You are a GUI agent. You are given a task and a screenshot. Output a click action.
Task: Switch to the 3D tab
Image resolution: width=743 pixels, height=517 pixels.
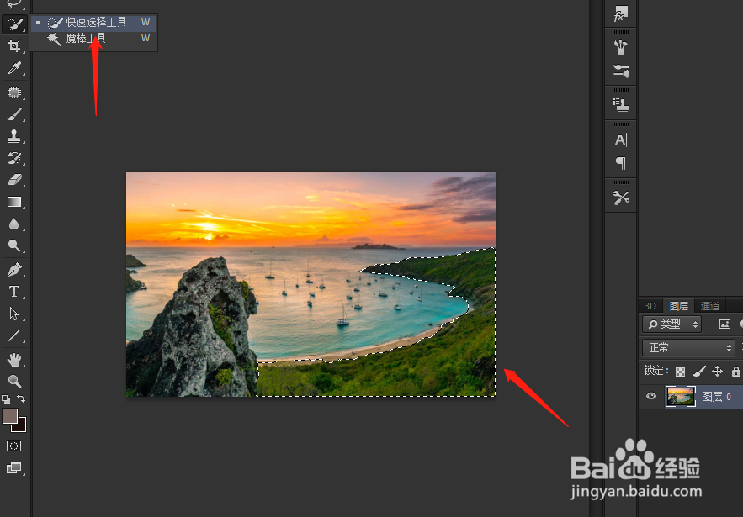pos(650,306)
